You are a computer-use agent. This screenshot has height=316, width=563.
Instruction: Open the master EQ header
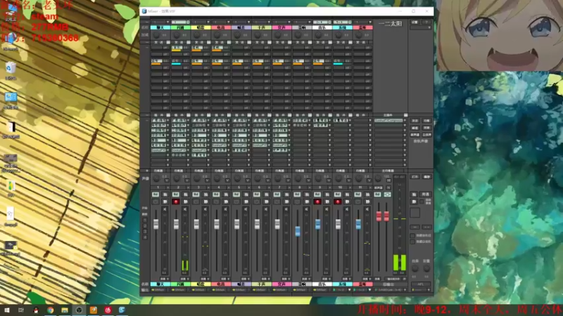tap(388, 171)
